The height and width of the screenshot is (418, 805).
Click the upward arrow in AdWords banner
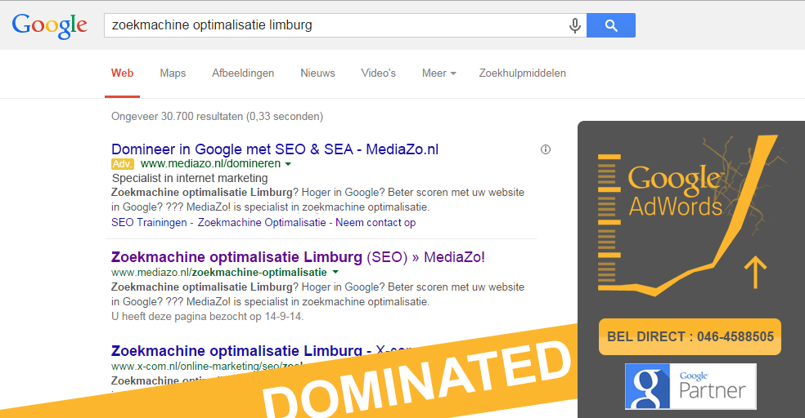[755, 272]
